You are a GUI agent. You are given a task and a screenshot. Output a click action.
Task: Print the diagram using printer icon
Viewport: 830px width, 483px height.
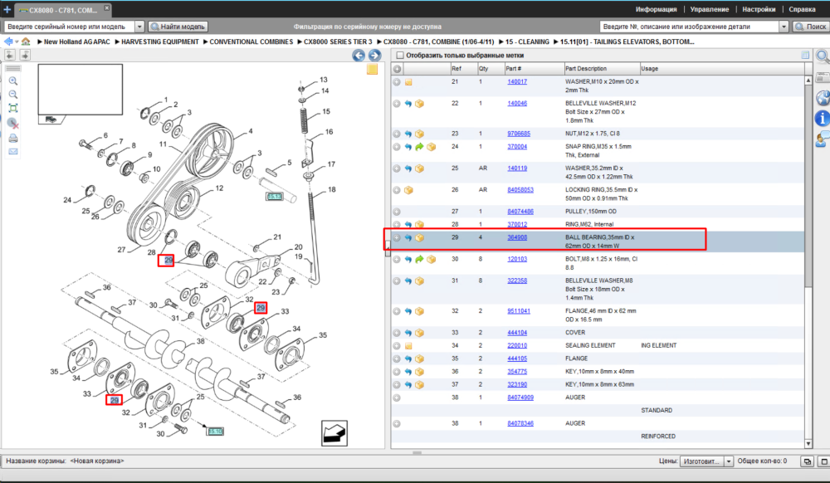13,138
